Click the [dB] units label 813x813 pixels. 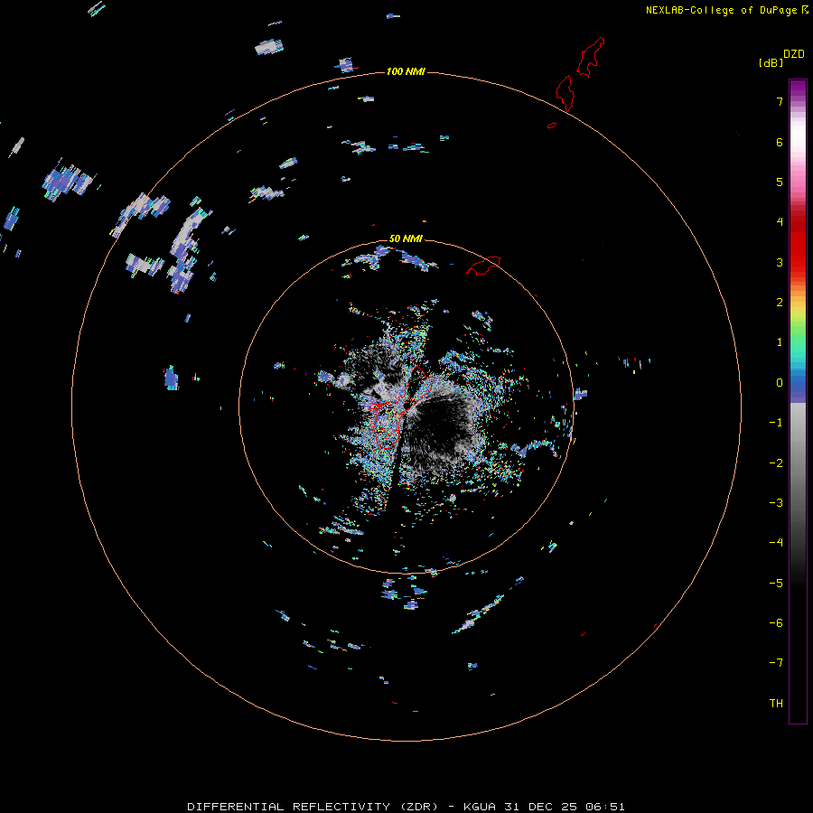tap(771, 62)
